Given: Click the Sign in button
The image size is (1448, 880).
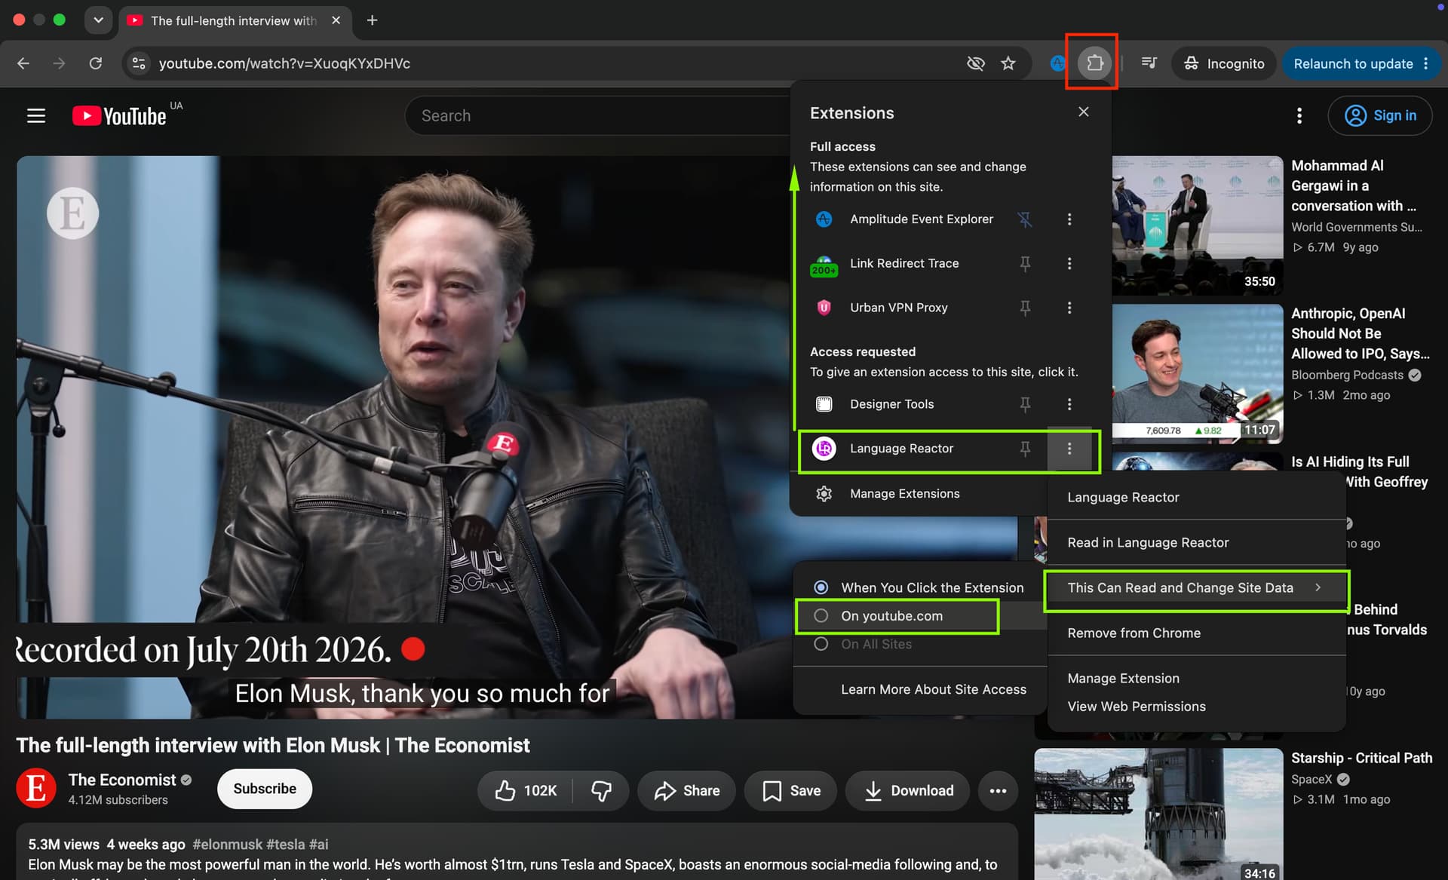Looking at the screenshot, I should pos(1379,115).
